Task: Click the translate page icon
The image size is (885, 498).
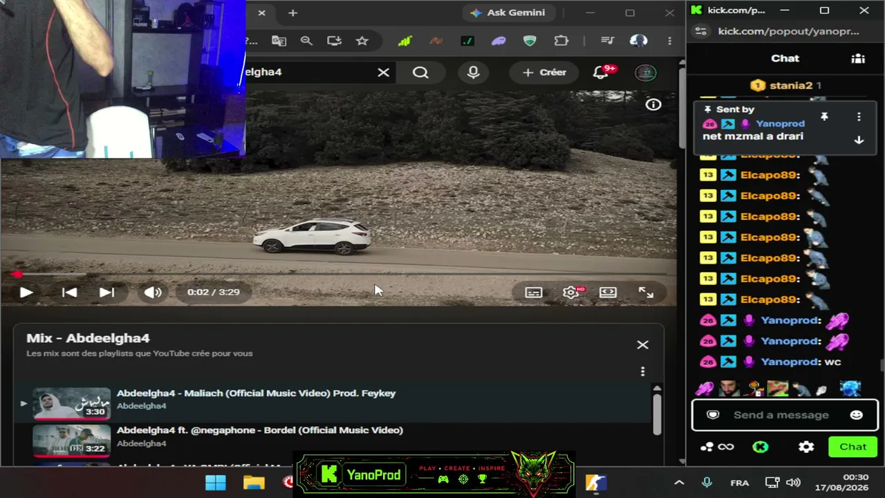Action: [279, 41]
